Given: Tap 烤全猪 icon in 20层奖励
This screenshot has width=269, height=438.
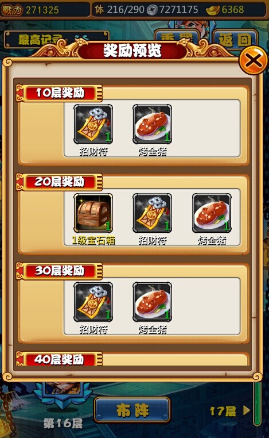Looking at the screenshot, I should pyautogui.click(x=212, y=213).
